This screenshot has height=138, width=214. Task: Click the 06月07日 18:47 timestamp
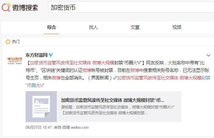38,127
